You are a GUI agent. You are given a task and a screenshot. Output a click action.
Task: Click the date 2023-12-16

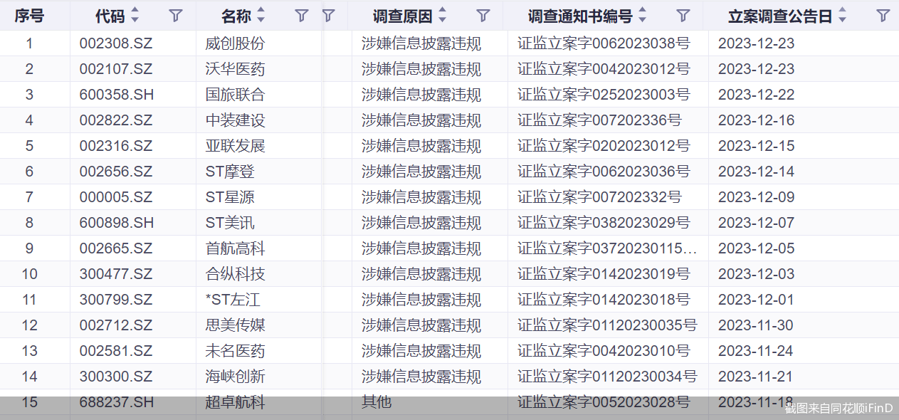756,120
